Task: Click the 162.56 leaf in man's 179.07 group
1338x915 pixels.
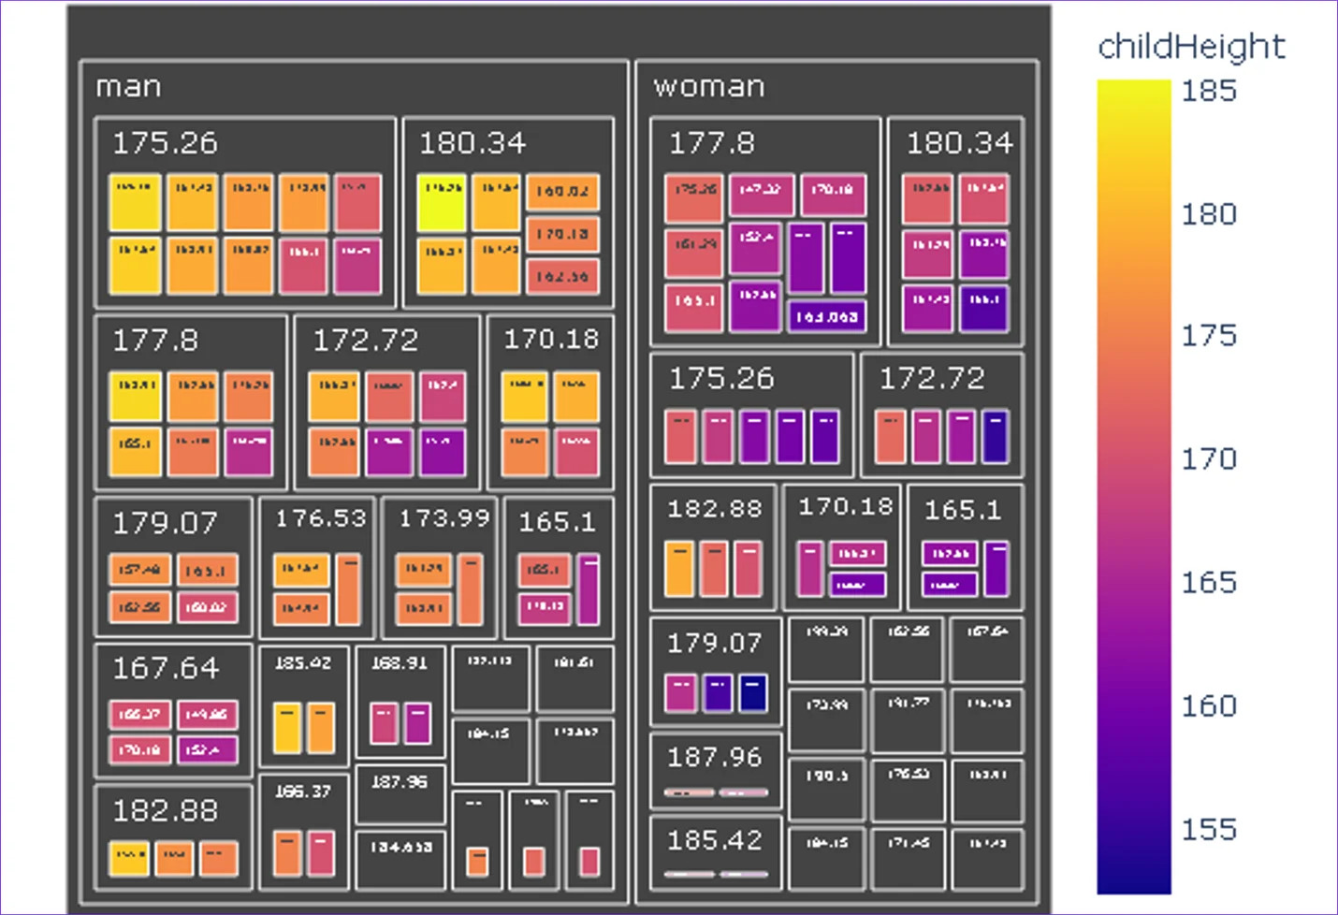Action: (x=138, y=608)
